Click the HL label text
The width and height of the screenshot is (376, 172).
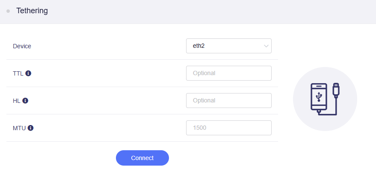pos(17,101)
